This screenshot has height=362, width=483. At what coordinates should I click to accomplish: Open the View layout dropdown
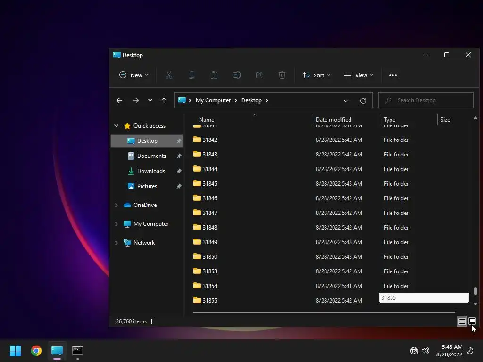coord(358,75)
